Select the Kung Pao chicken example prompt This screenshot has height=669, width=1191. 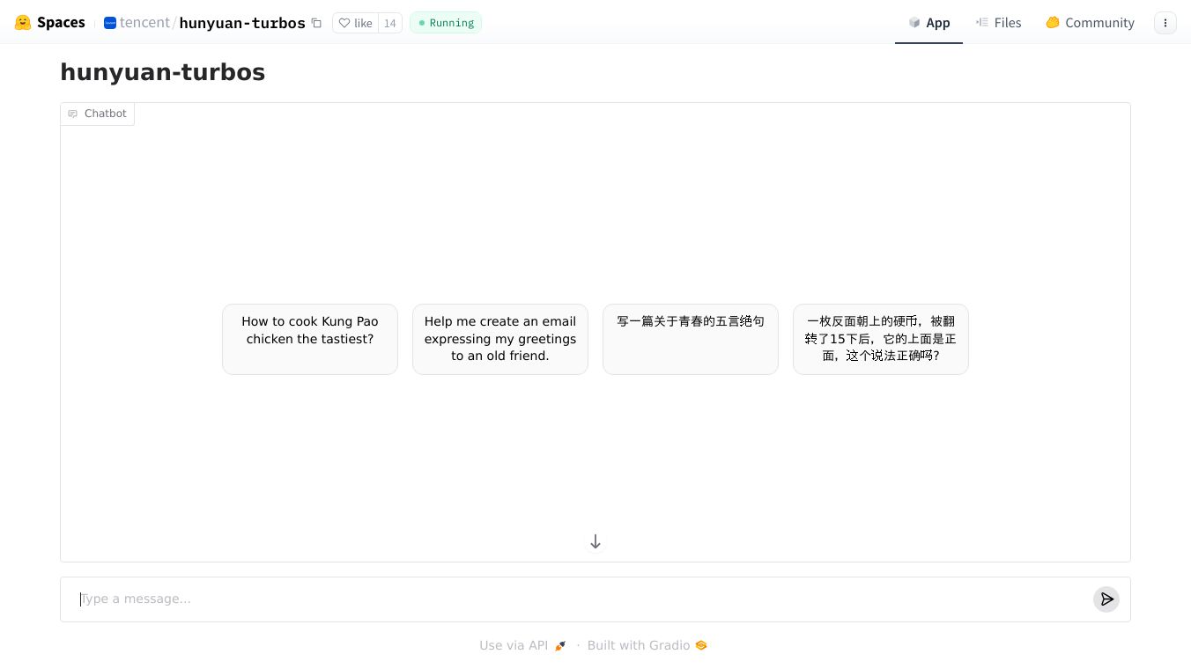pyautogui.click(x=310, y=339)
